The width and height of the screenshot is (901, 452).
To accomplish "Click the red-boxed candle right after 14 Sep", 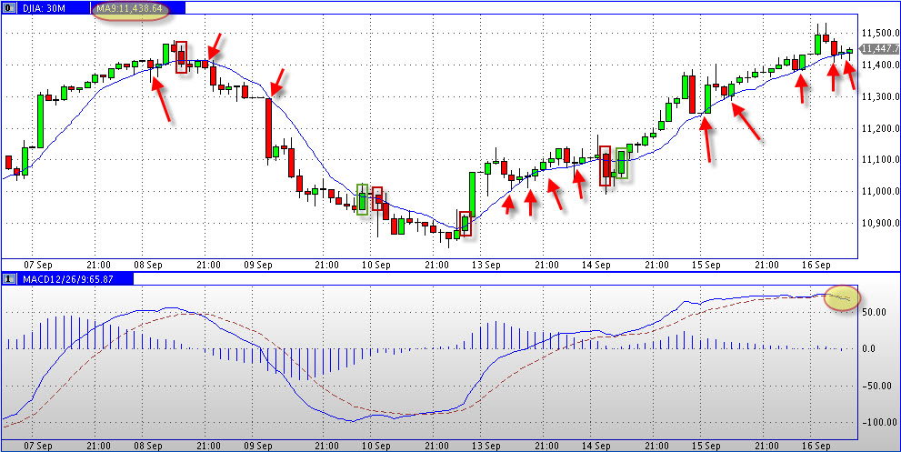I will pos(606,166).
